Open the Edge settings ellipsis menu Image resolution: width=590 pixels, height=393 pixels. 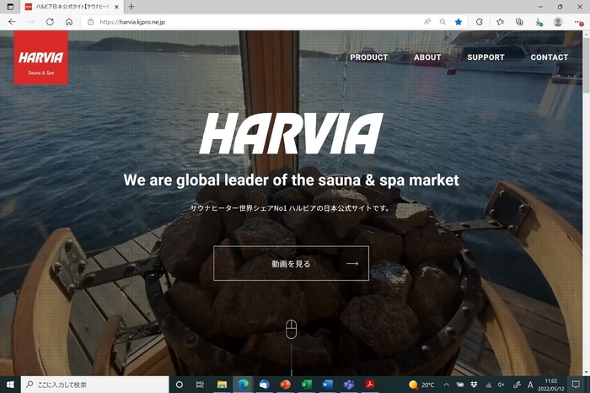click(x=577, y=22)
